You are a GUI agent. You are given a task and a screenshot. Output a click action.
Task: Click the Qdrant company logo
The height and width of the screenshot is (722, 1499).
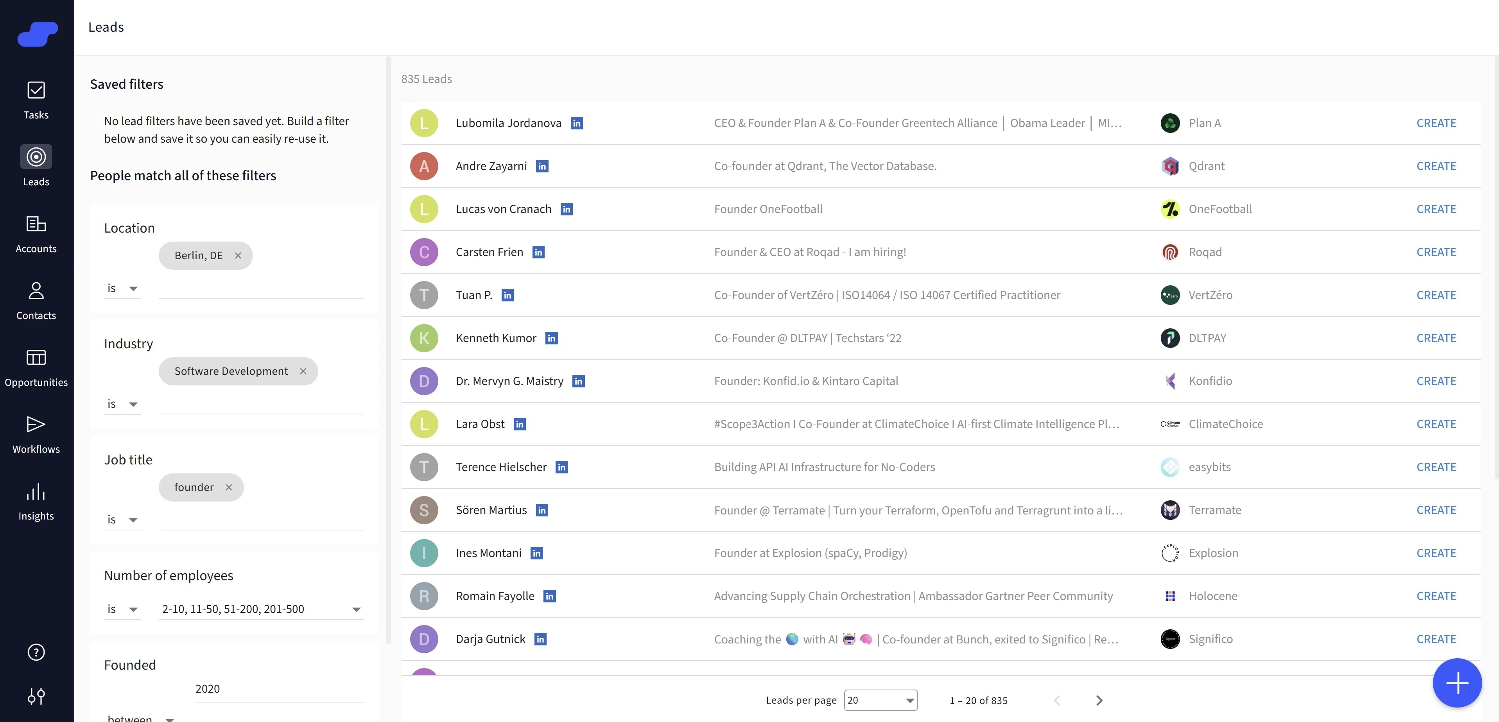[x=1170, y=167]
